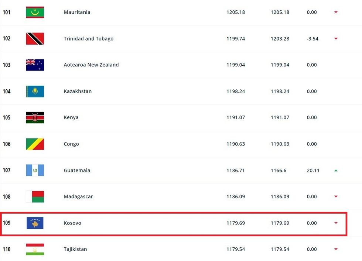This screenshot has height=261, width=362.
Task: Click the Tajikistan flag thumbnail
Action: click(35, 249)
